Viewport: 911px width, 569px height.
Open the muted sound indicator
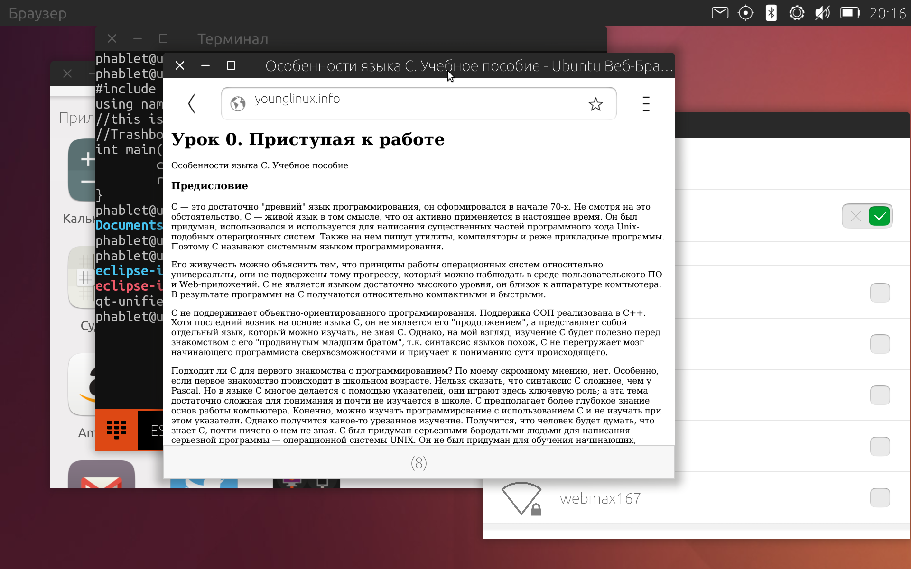click(x=822, y=13)
